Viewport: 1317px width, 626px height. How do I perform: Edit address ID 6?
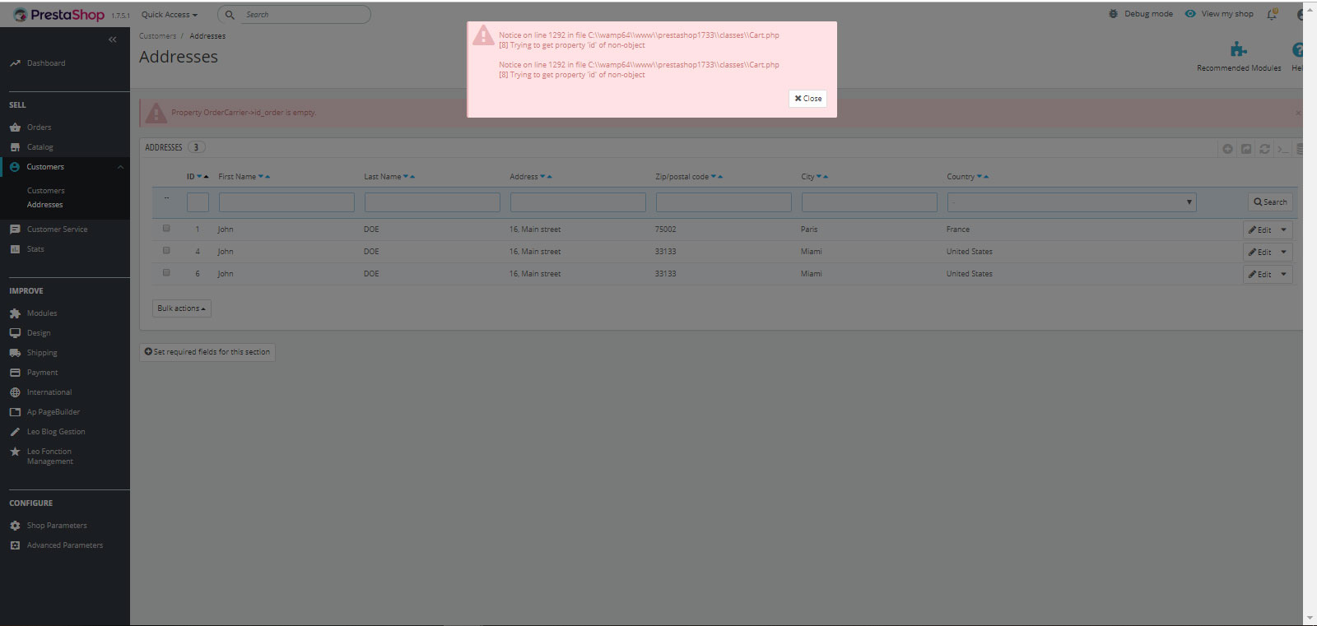coord(1259,275)
